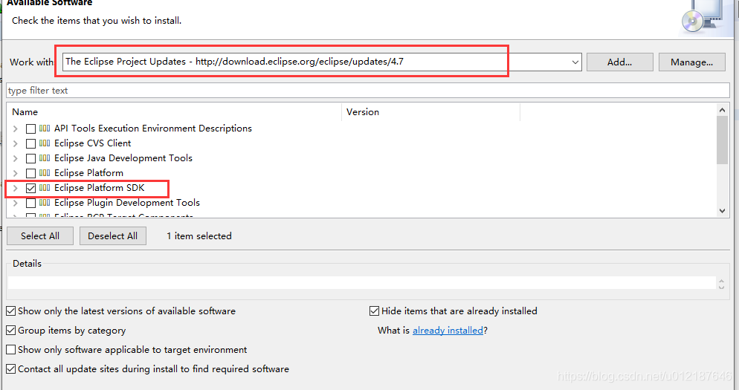Click the install wizard CD banner icon
The height and width of the screenshot is (390, 739).
pos(704,18)
